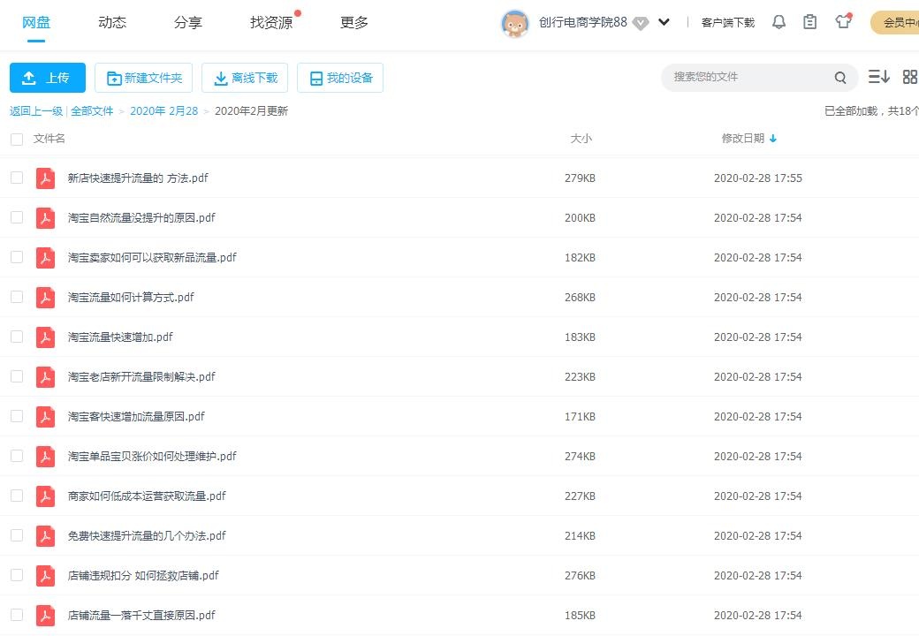Open the 离线下载 offline download feature

(x=245, y=78)
